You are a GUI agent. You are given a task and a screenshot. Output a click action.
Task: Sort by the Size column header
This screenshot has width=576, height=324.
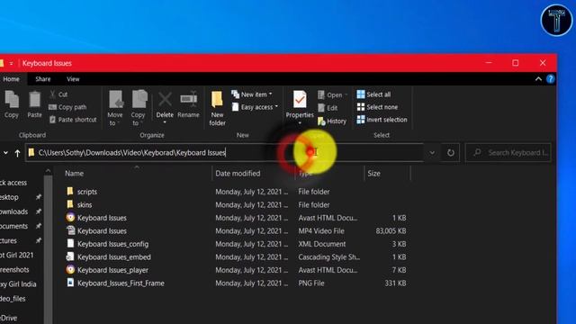click(373, 174)
